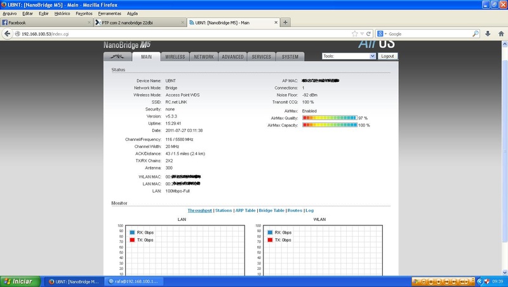508x287 pixels.
Task: Click the Noise Floor value -92 dBm
Action: coord(310,95)
